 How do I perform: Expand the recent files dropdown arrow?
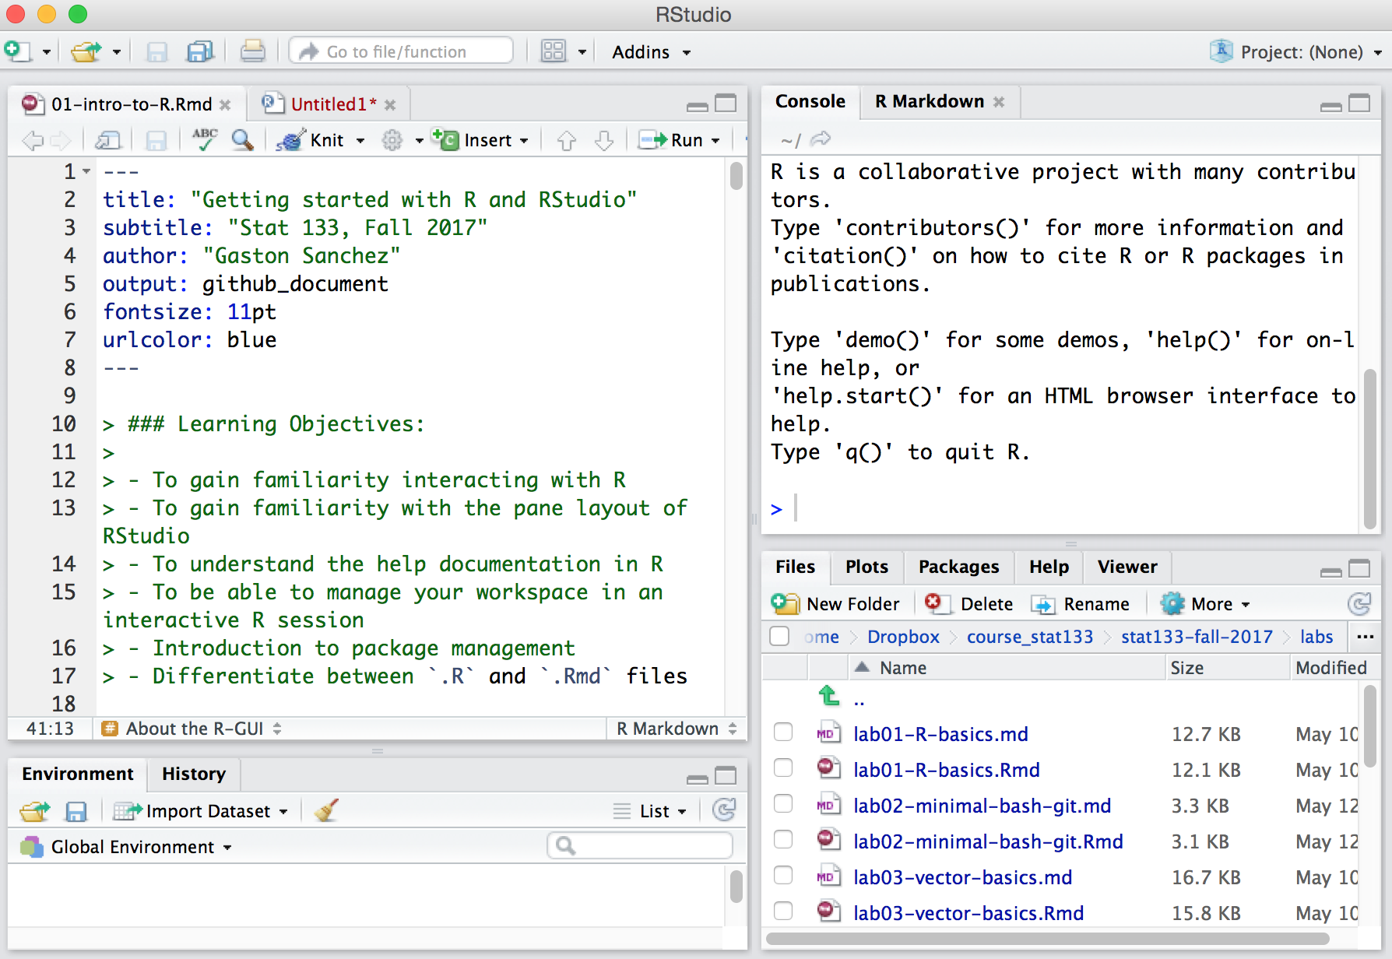pos(117,52)
